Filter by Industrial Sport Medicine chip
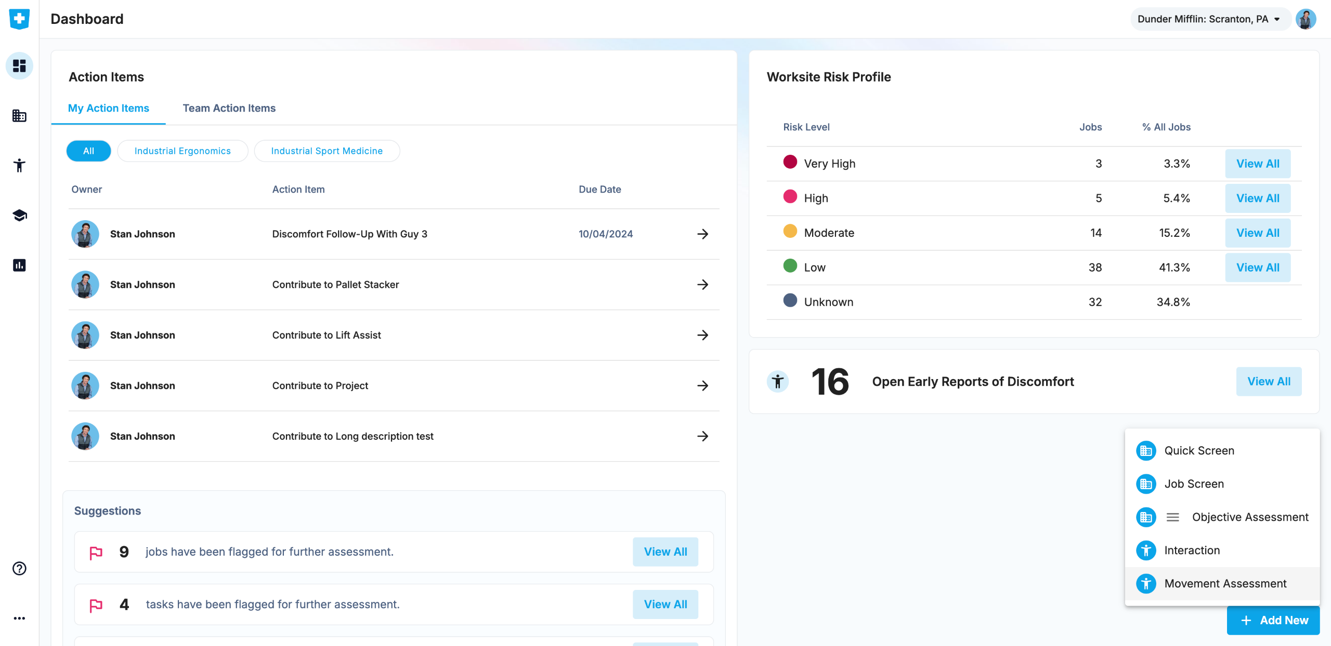The width and height of the screenshot is (1331, 646). pyautogui.click(x=327, y=151)
